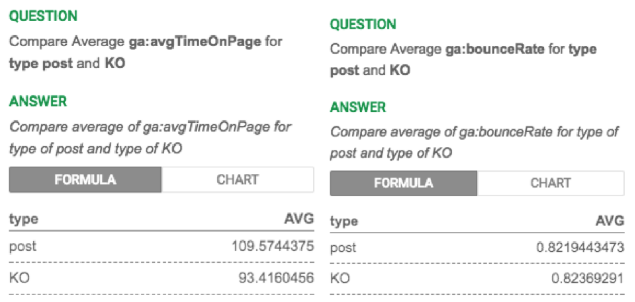The width and height of the screenshot is (635, 302).
Task: Click the left panel ANSWER heading
Action: pos(38,101)
